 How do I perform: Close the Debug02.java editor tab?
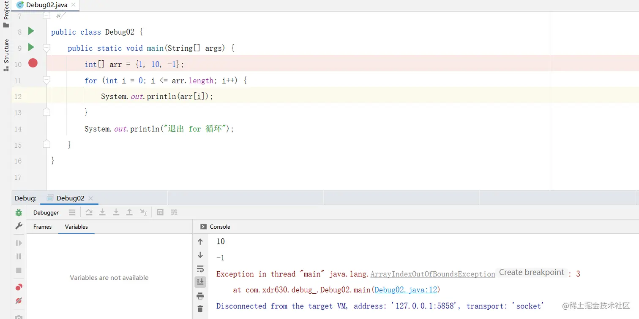click(73, 5)
